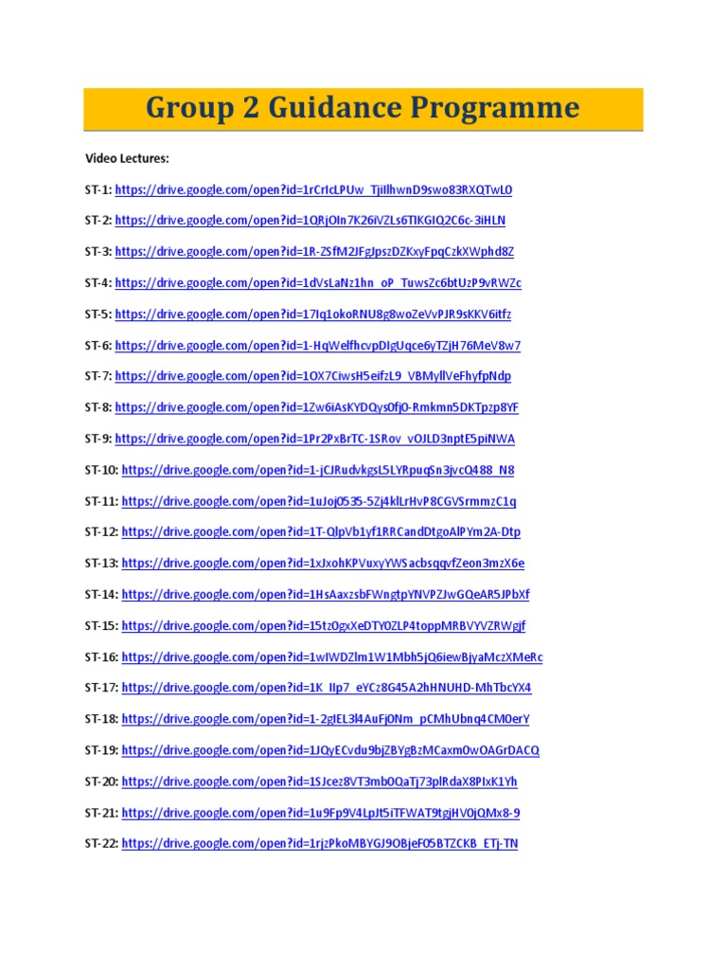Open the ST-11 Google Drive URL
This screenshot has height=970, width=727.
pyautogui.click(x=319, y=502)
